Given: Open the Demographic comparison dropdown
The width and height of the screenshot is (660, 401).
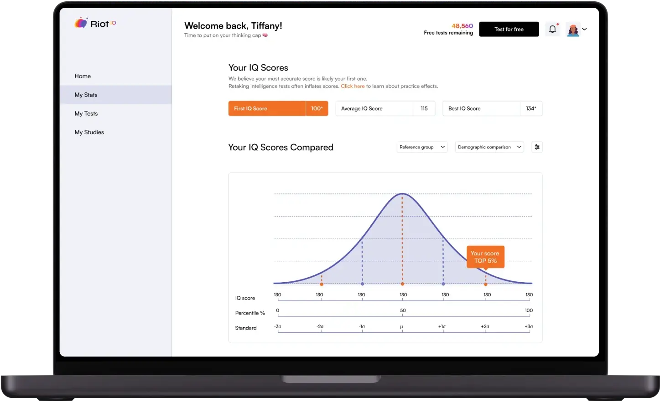Looking at the screenshot, I should [489, 147].
